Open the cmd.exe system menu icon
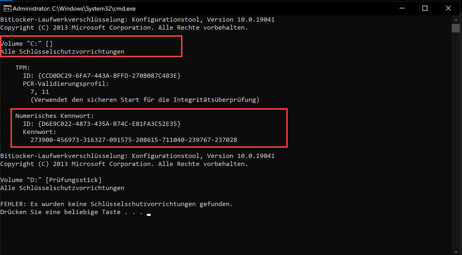This screenshot has width=462, height=255. point(8,8)
